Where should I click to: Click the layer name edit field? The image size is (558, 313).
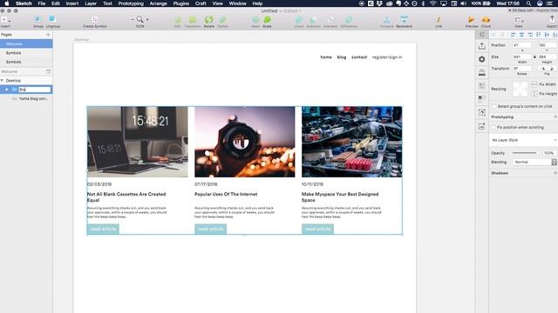coord(35,90)
